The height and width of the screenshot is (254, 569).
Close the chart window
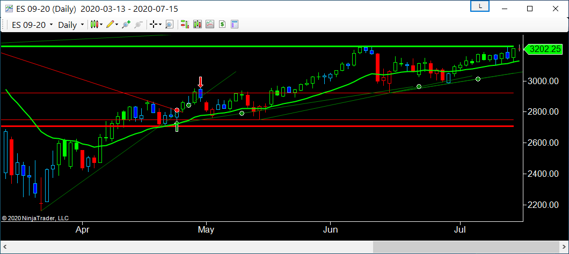[555, 9]
